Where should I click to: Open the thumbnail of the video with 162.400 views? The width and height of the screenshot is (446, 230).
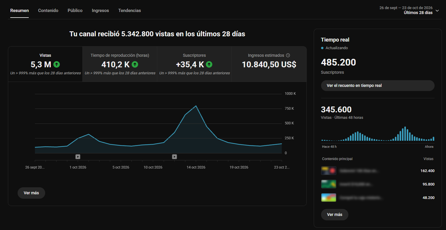coord(329,171)
